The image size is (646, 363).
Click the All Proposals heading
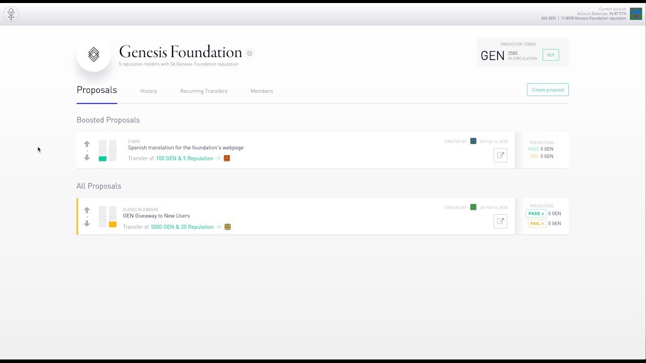[x=99, y=186]
